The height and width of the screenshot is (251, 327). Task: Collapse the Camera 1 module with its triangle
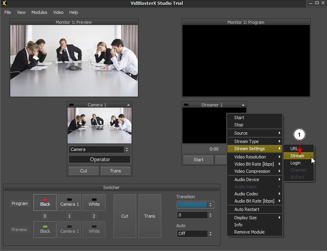click(x=128, y=105)
